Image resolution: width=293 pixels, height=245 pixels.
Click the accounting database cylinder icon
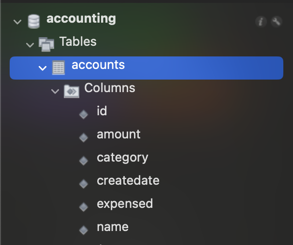(33, 21)
